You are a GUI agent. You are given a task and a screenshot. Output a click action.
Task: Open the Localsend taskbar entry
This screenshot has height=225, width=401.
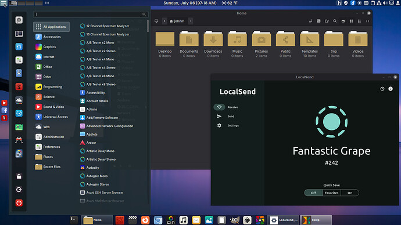click(x=284, y=220)
